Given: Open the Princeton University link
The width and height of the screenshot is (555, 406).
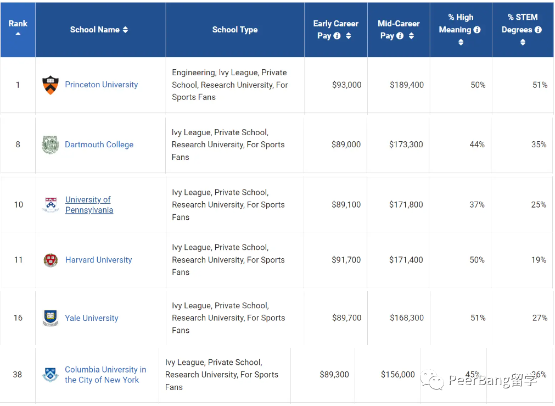Looking at the screenshot, I should 101,85.
